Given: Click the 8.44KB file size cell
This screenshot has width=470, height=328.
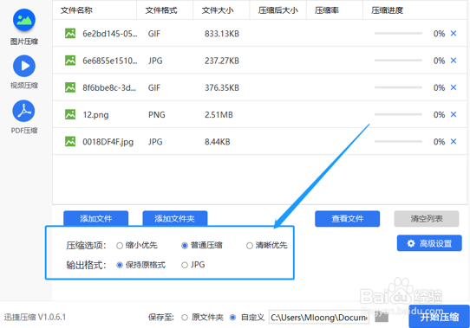Looking at the screenshot, I should pyautogui.click(x=218, y=142).
